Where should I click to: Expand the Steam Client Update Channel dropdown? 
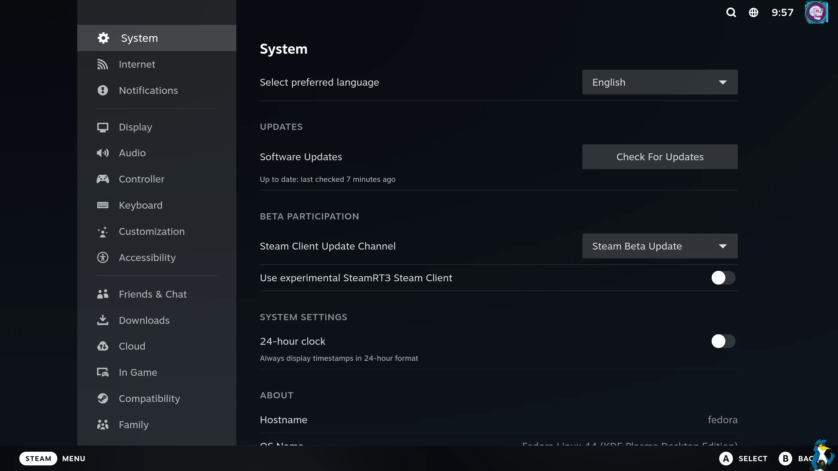click(660, 246)
